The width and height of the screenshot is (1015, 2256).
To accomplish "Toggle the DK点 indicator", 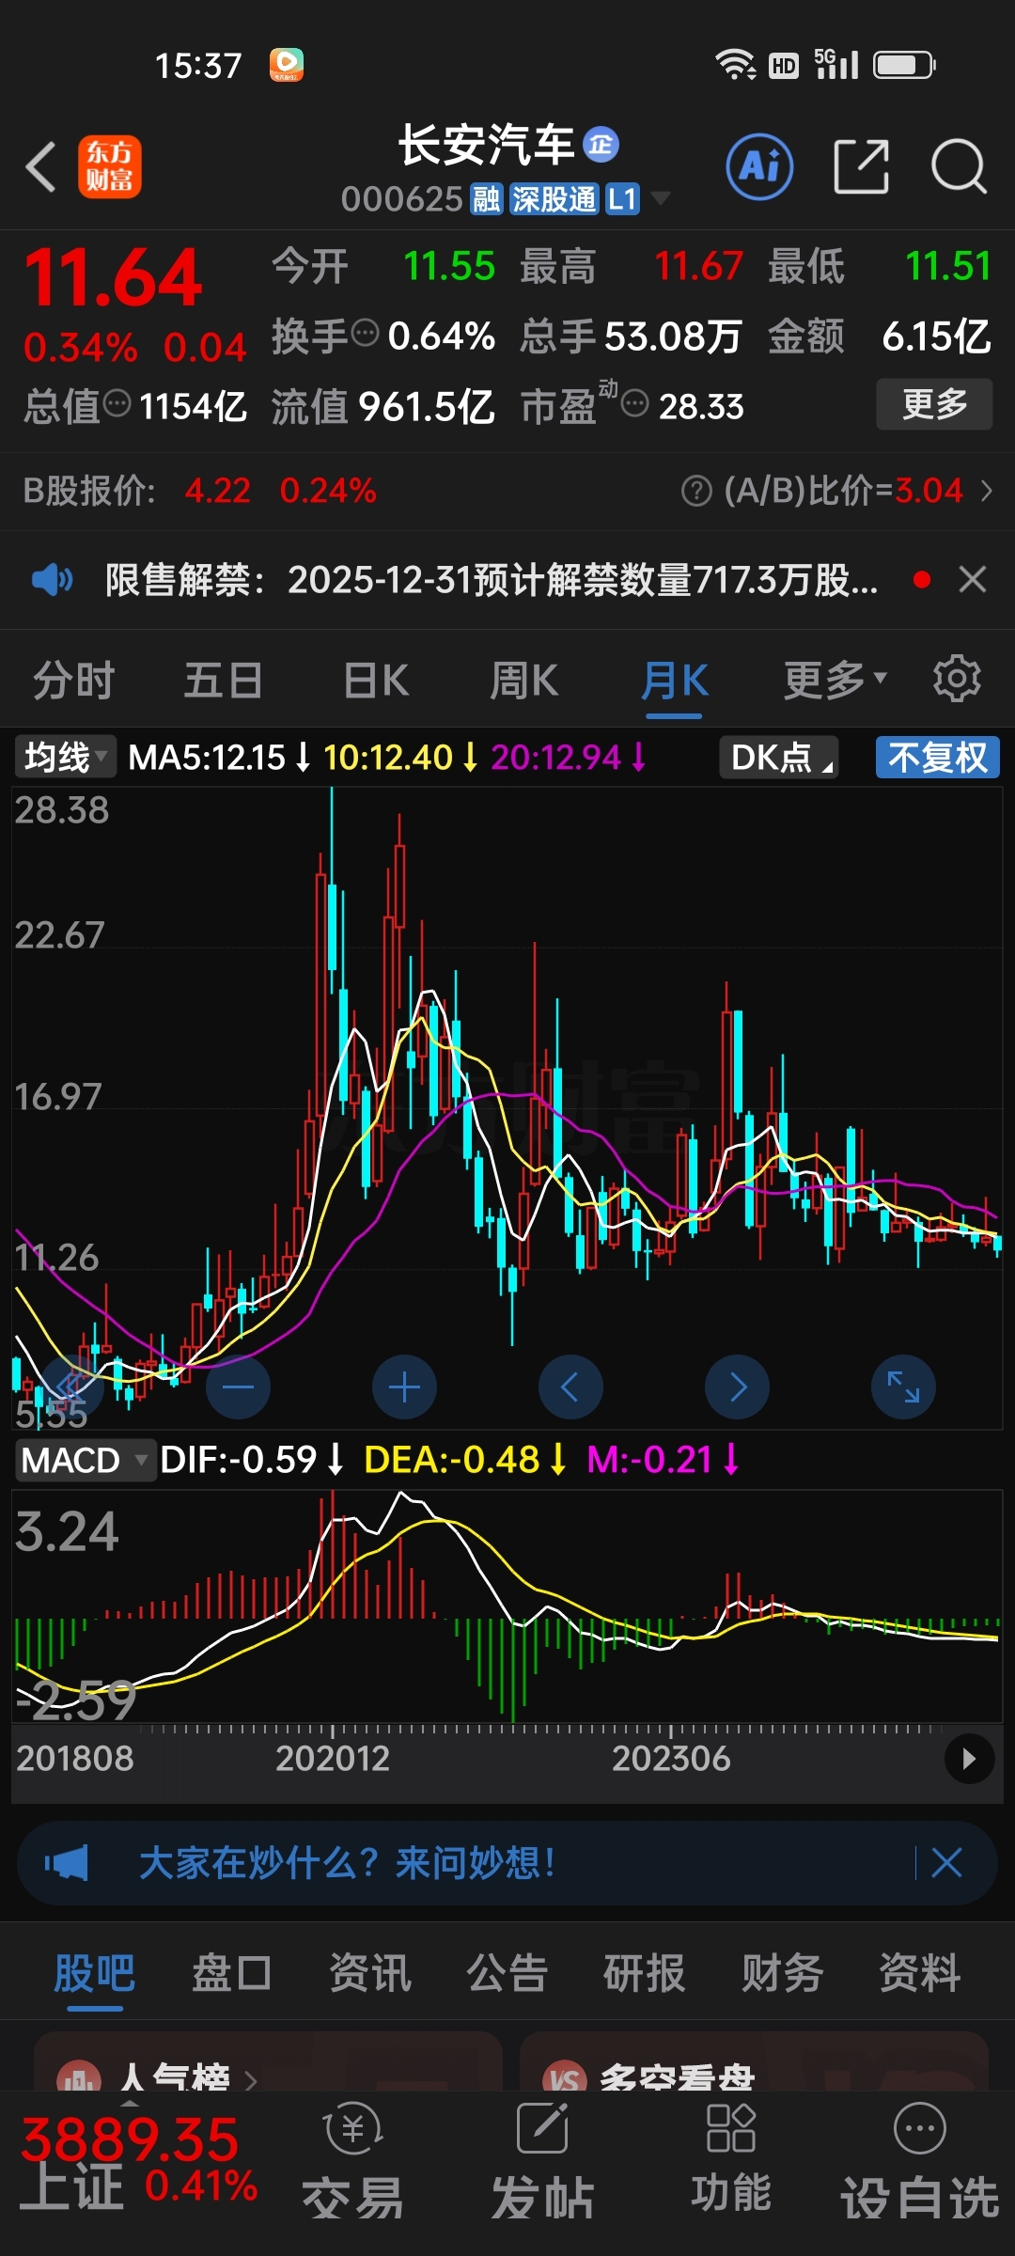I will pos(779,757).
